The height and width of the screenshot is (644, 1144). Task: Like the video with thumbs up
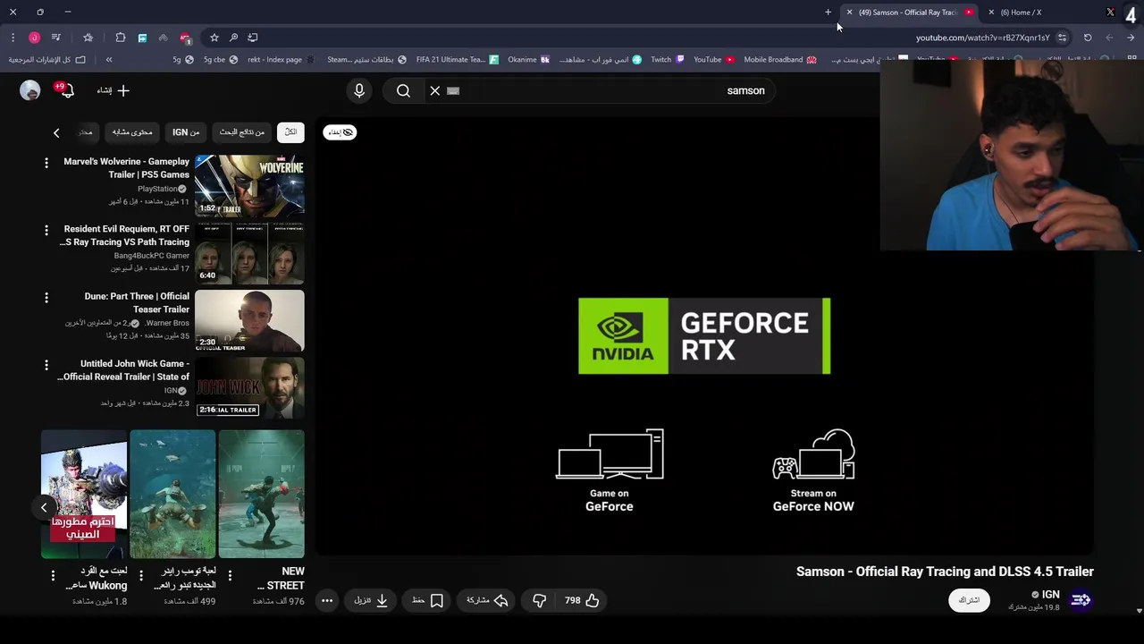pos(582,600)
